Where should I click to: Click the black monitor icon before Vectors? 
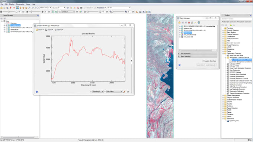point(81,8)
